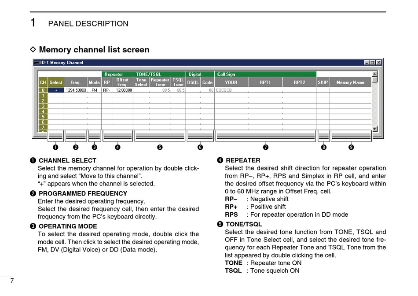This screenshot has width=418, height=296.
Task: Click the Memory Name column header
Action: [x=350, y=82]
